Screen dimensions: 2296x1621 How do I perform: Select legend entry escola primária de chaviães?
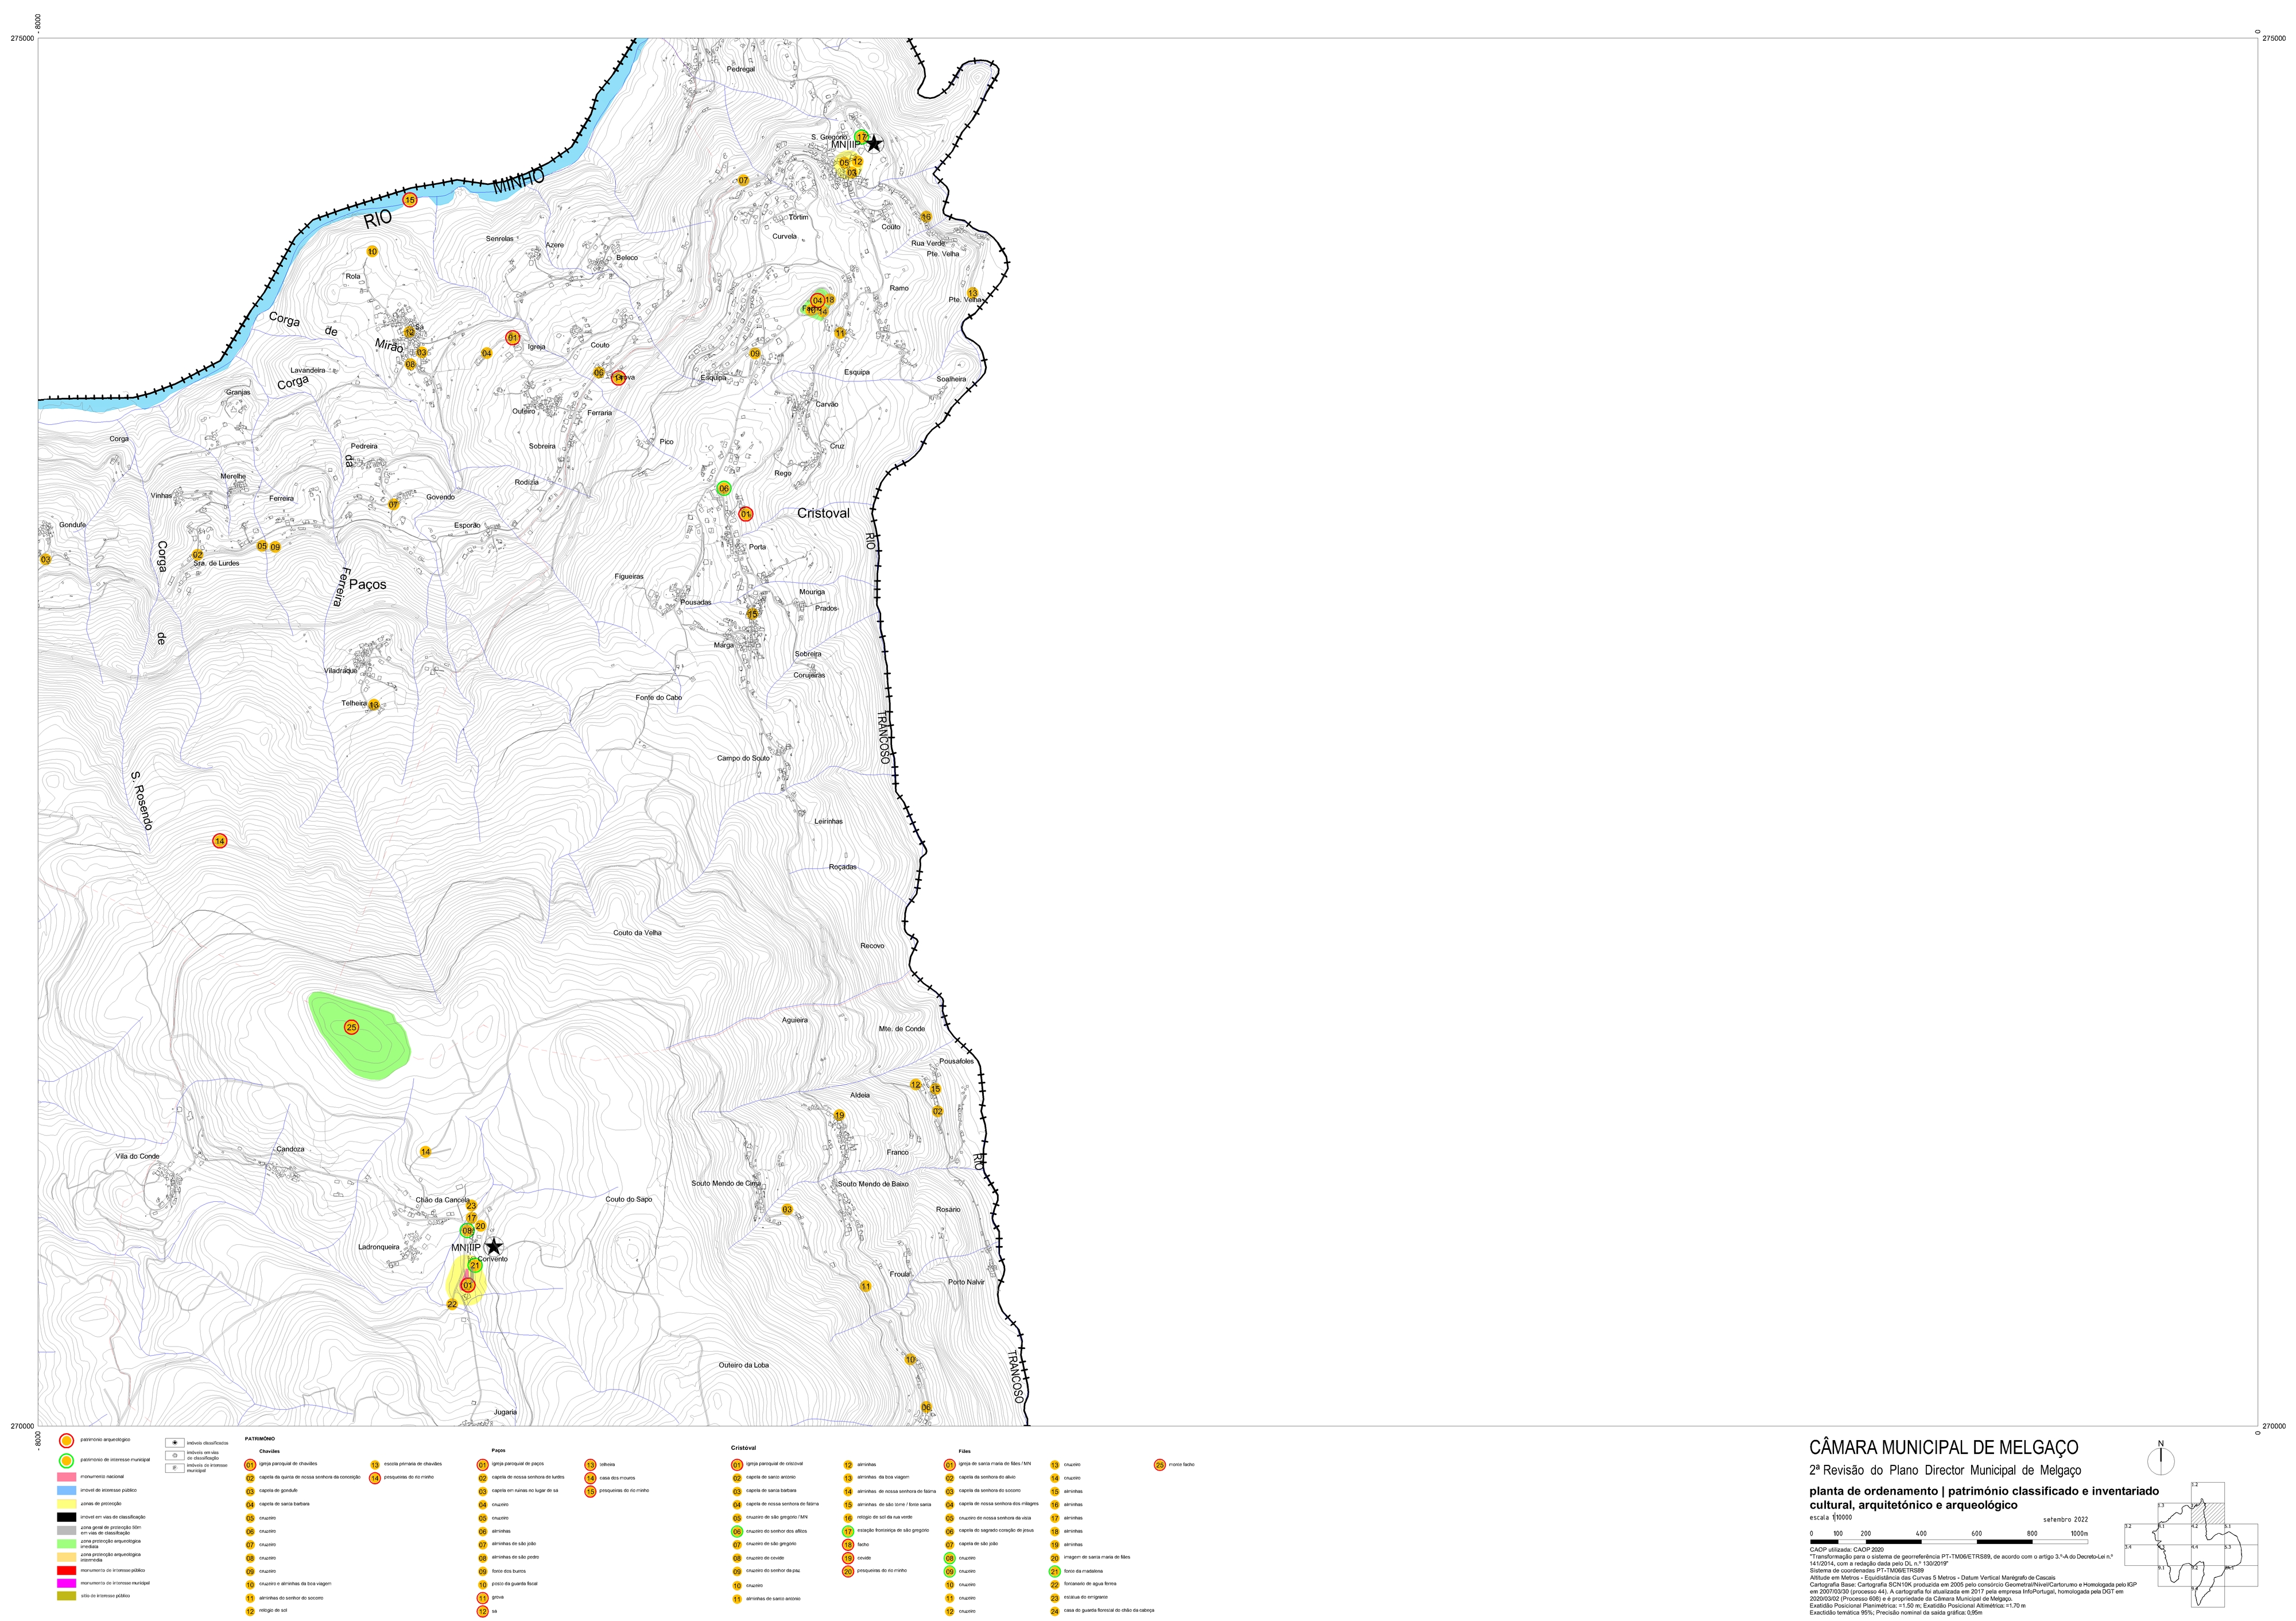coord(412,1464)
